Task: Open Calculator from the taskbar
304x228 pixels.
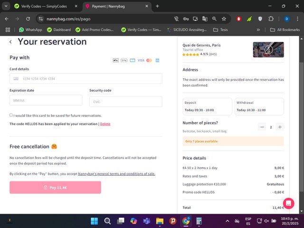Action: pyautogui.click(x=199, y=221)
